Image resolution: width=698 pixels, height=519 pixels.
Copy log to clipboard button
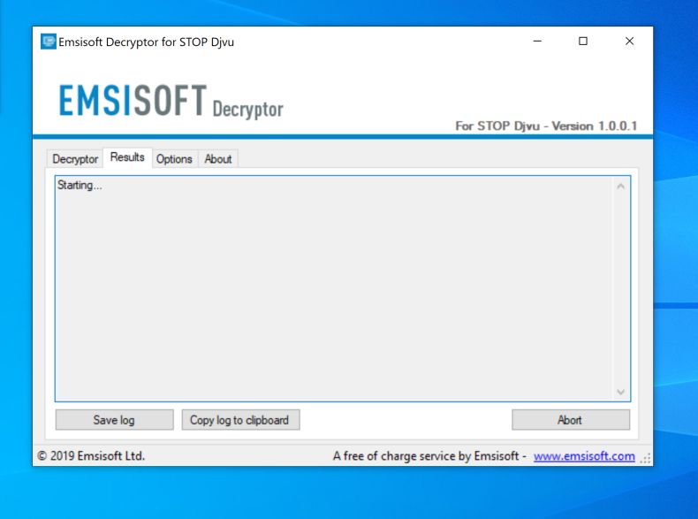240,420
